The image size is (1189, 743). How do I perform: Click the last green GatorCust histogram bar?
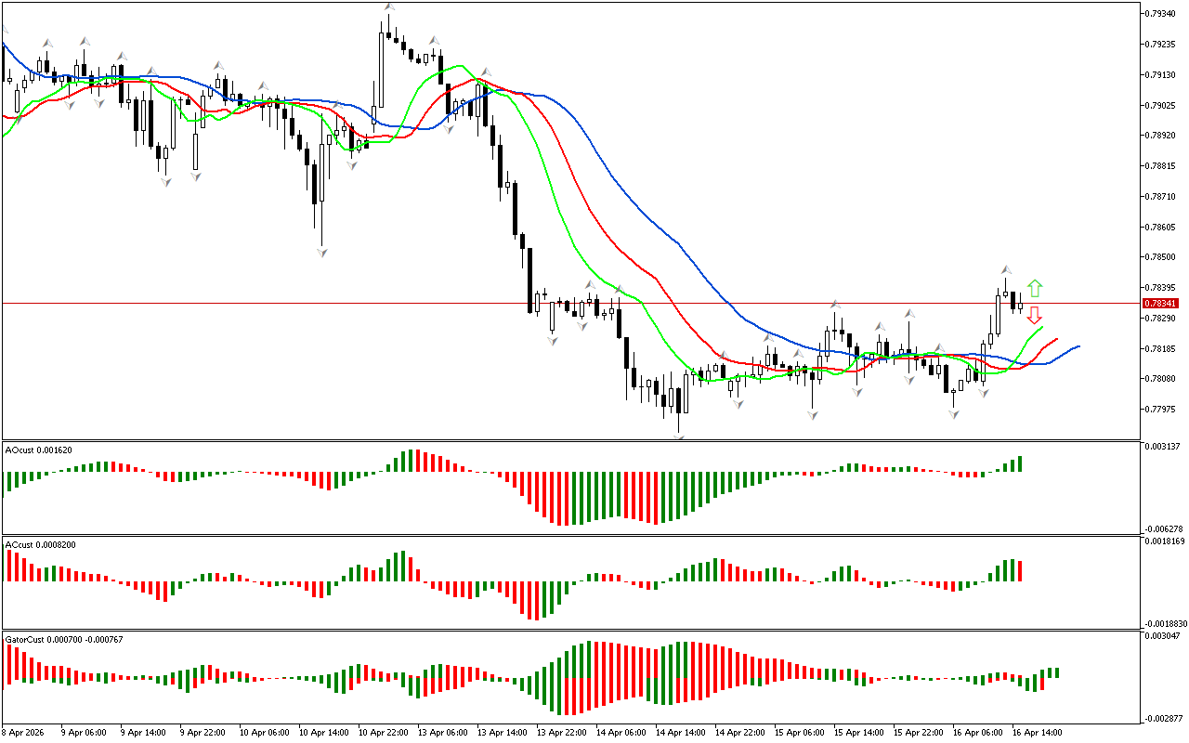coord(1056,672)
